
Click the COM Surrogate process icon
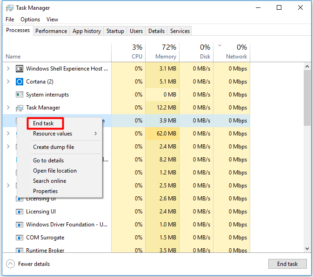20,238
